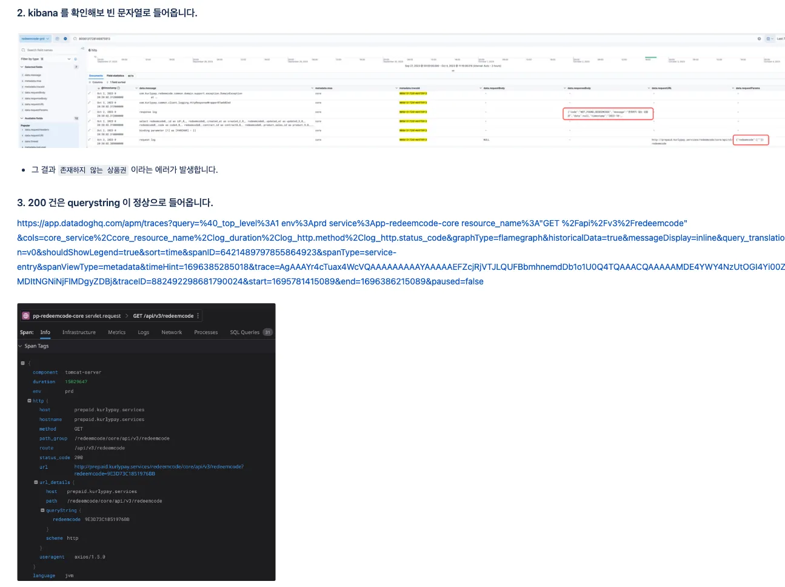Viewport: 785px width, 587px height.
Task: Click the path_group value /redeemcode/core/api/v3/redeemcode
Action: (x=122, y=438)
